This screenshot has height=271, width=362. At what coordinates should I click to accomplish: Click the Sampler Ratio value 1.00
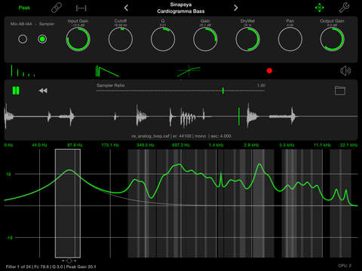point(261,86)
